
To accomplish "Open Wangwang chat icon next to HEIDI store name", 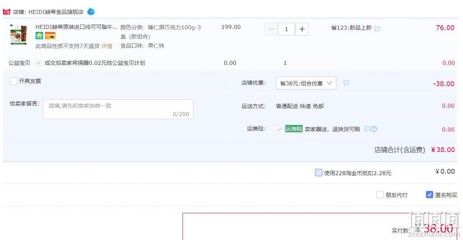I will coord(91,11).
